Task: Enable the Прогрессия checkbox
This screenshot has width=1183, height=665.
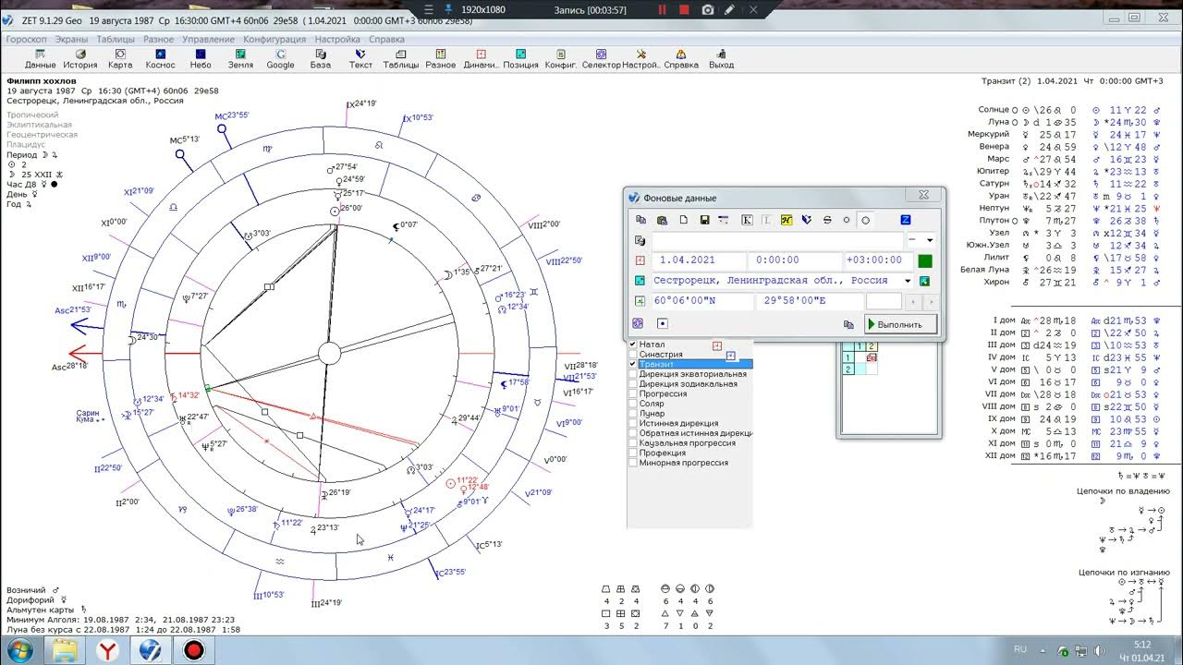Action: click(x=633, y=393)
